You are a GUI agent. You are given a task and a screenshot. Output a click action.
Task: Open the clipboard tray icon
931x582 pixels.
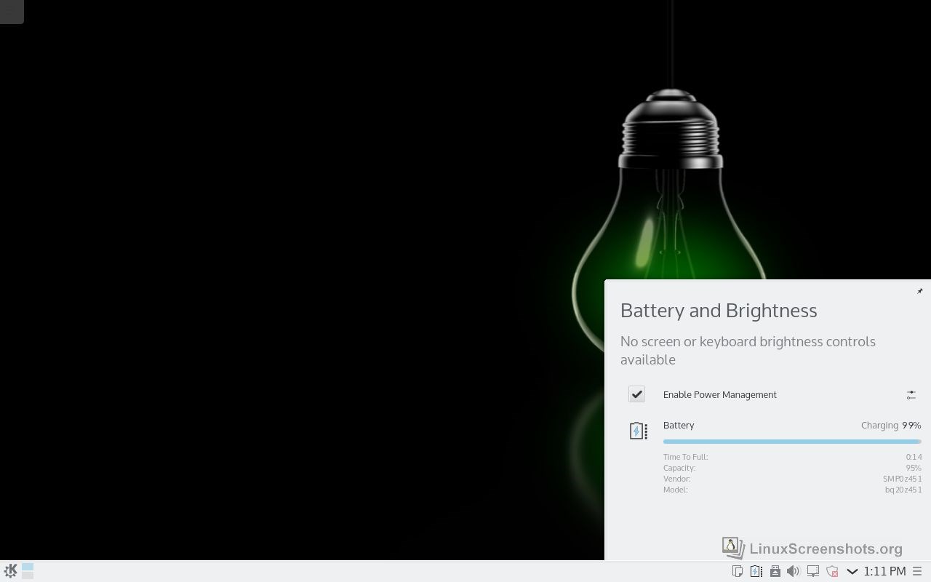tap(737, 571)
